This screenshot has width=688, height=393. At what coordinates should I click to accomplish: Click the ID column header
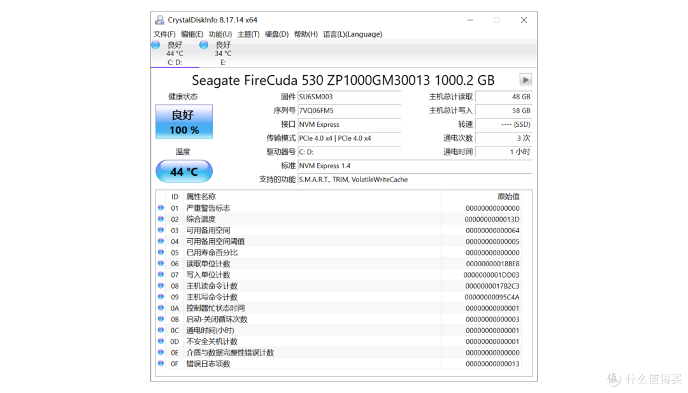tap(175, 197)
